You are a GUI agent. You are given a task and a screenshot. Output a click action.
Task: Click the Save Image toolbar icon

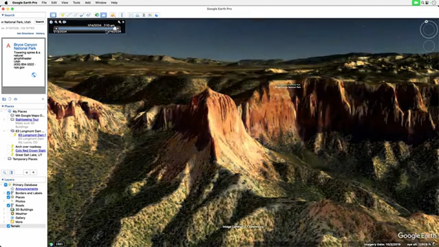pyautogui.click(x=144, y=15)
